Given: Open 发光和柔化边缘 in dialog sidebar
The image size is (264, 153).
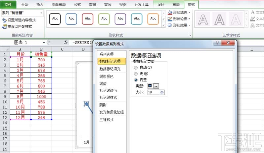Looking at the screenshot, I should coord(112,112).
